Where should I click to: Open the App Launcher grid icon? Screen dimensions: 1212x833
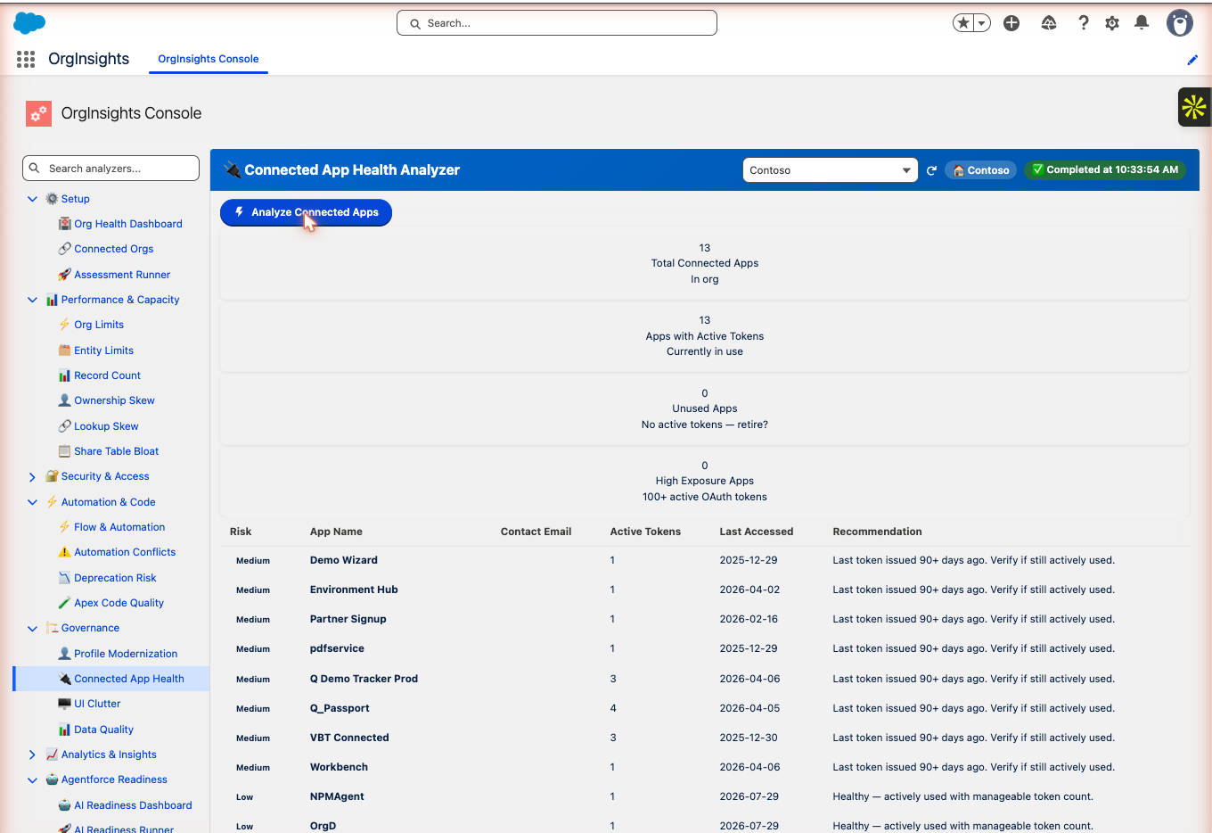point(26,59)
